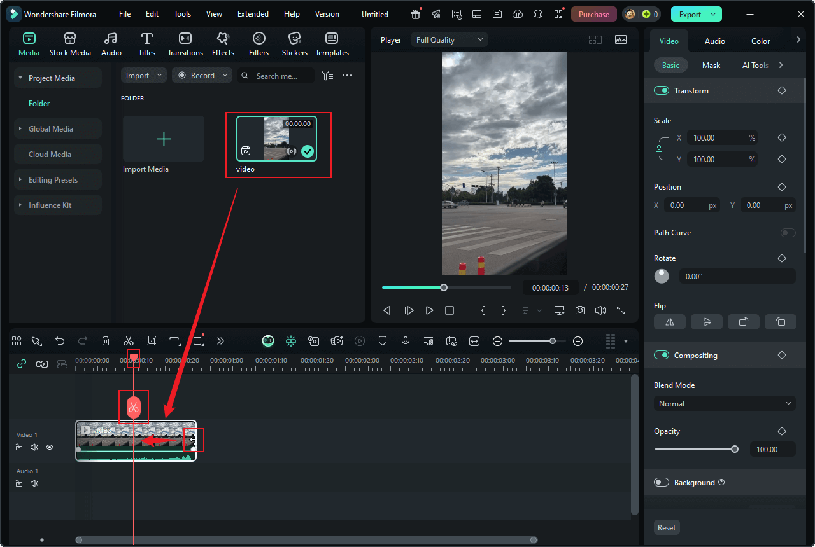Image resolution: width=815 pixels, height=547 pixels.
Task: Click the Reset button
Action: click(x=667, y=527)
